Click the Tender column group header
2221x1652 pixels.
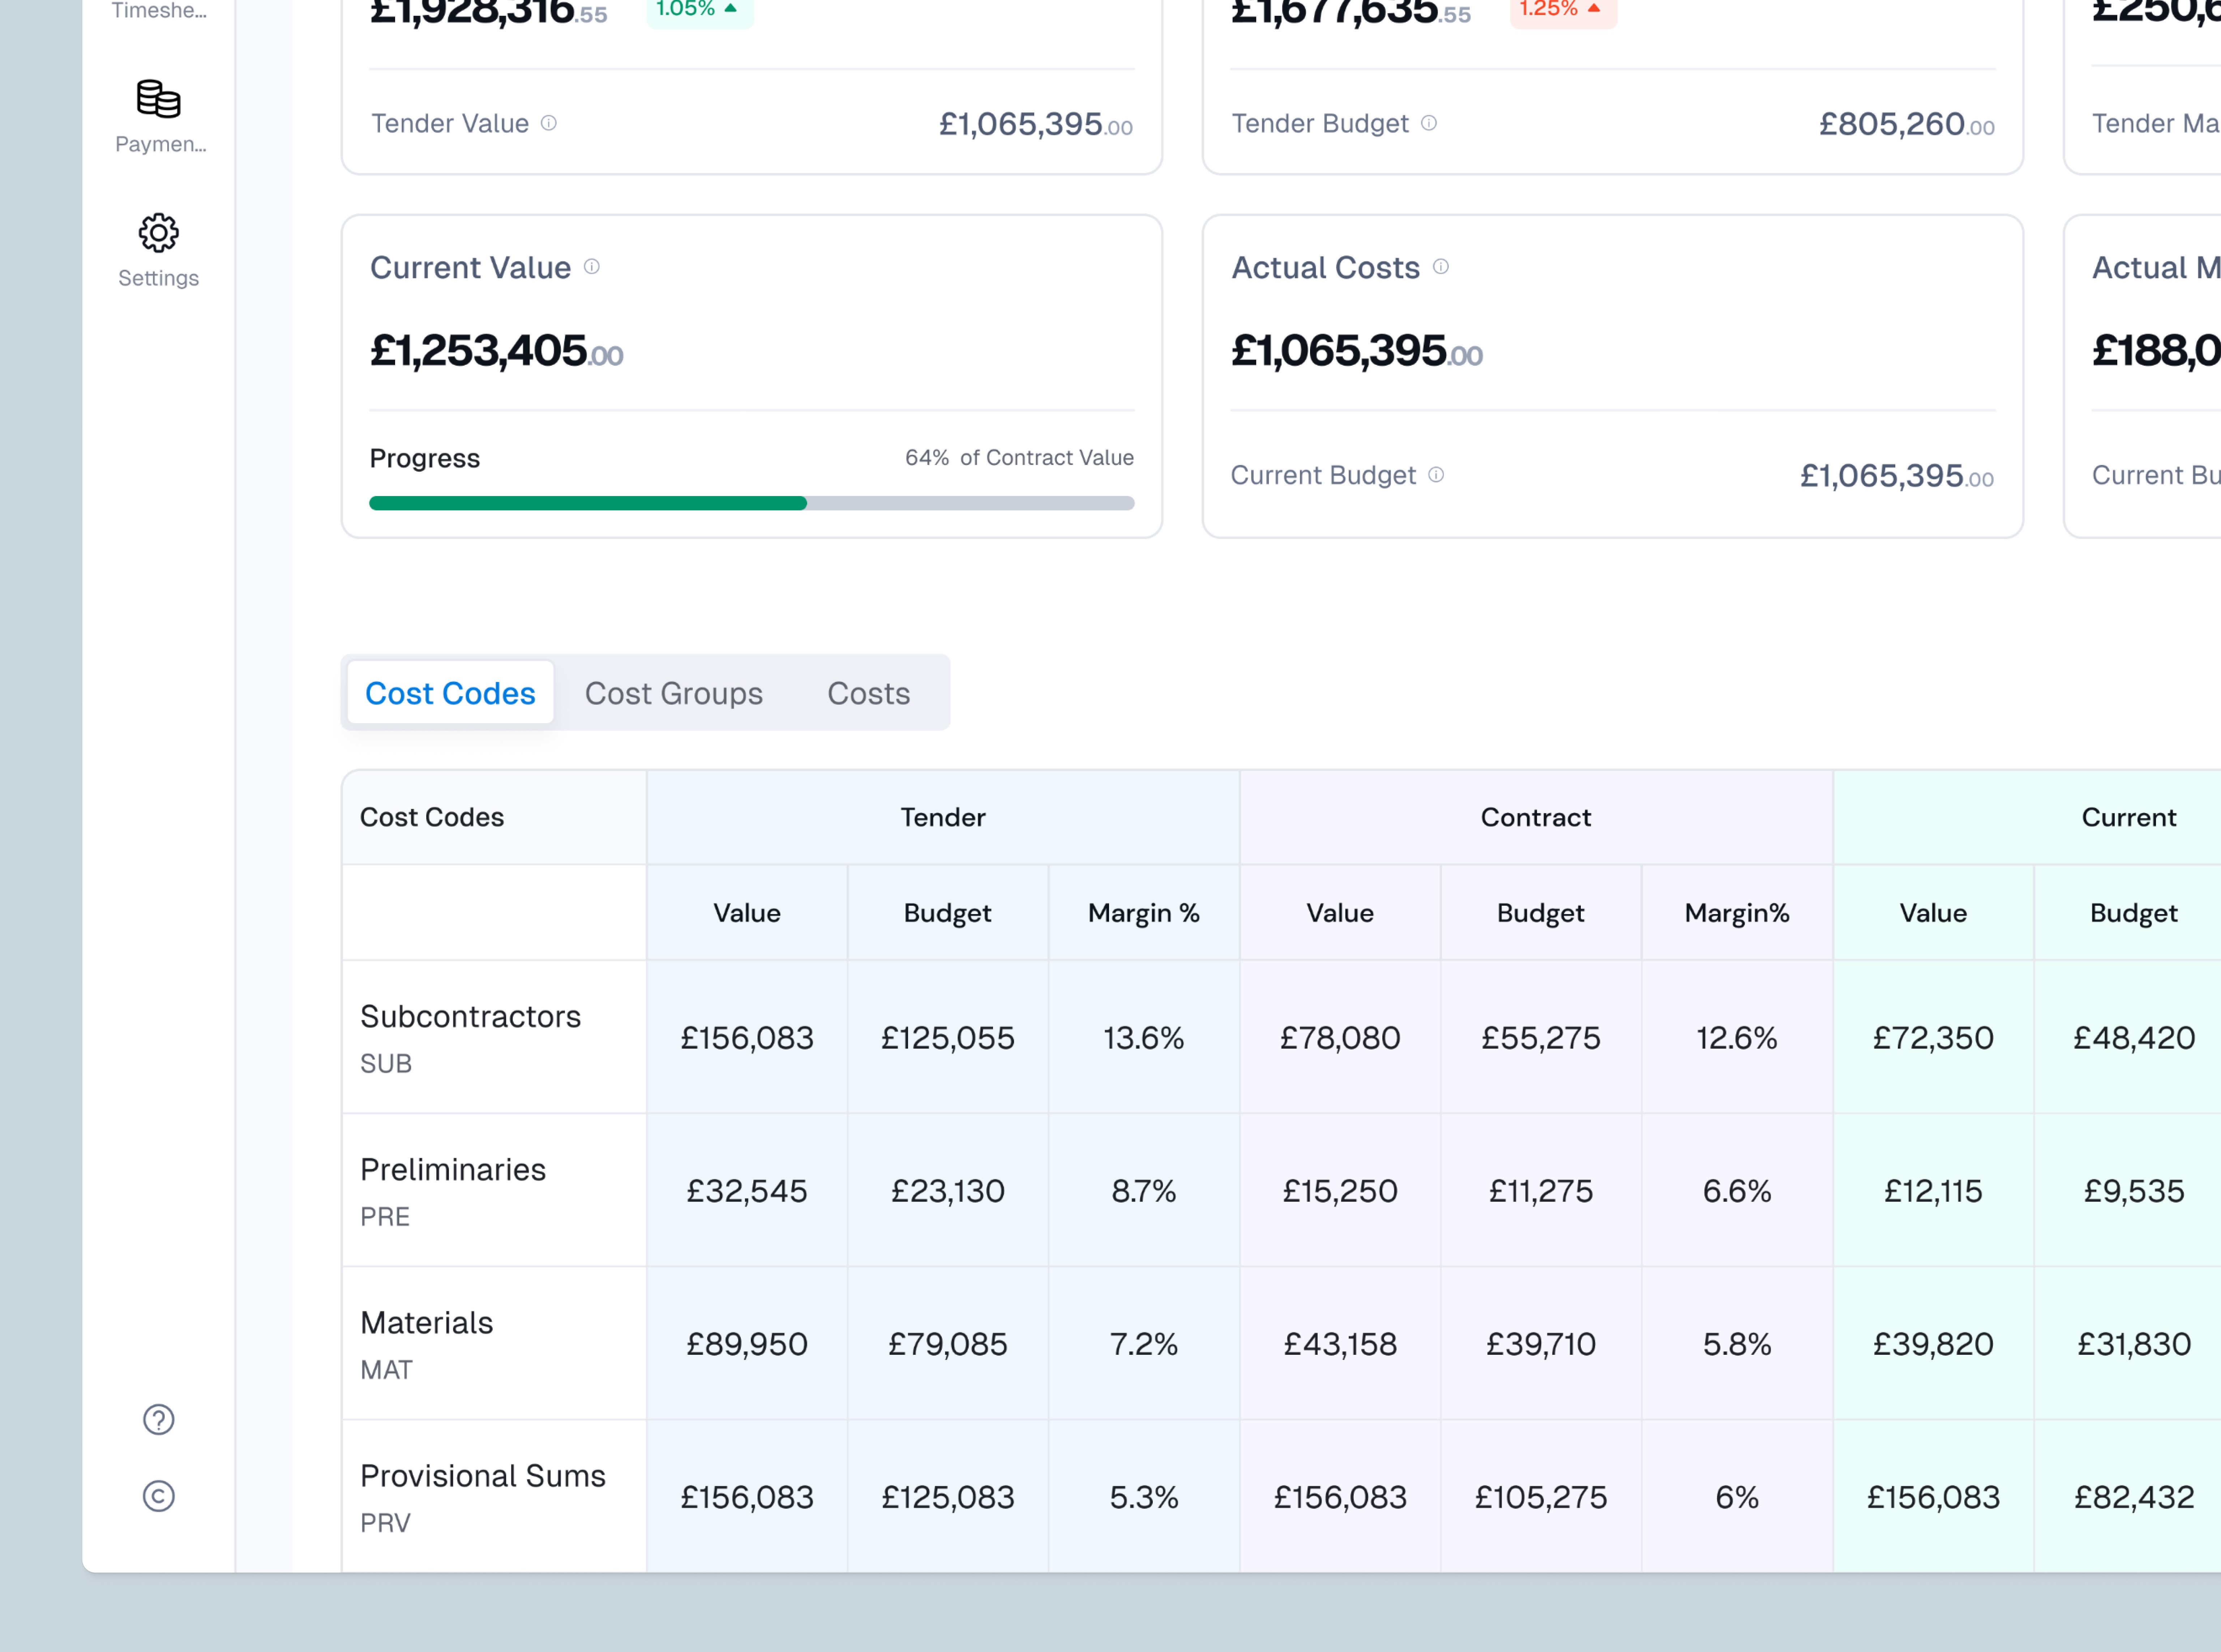942,818
